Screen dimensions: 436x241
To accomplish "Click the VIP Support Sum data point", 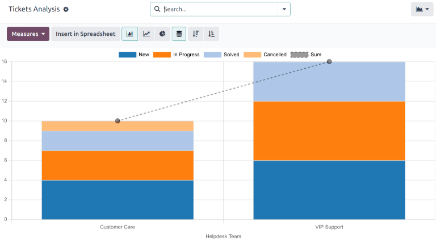I will pyautogui.click(x=329, y=61).
